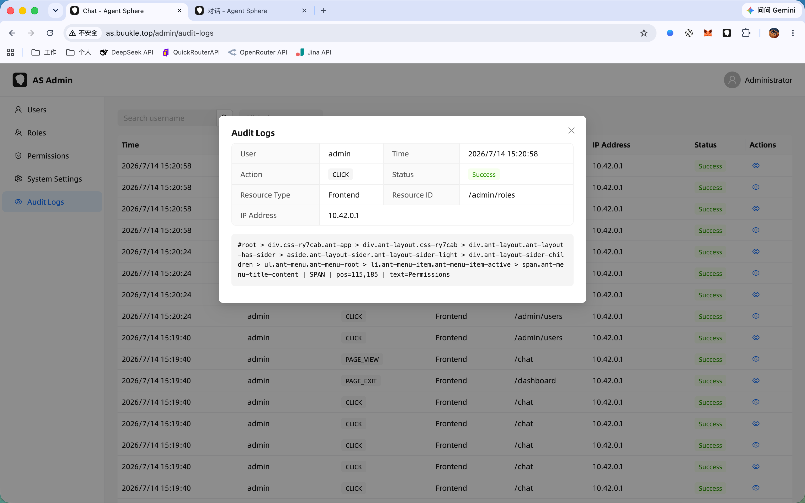Open the ChatGPT extension icon
805x503 pixels.
point(689,33)
